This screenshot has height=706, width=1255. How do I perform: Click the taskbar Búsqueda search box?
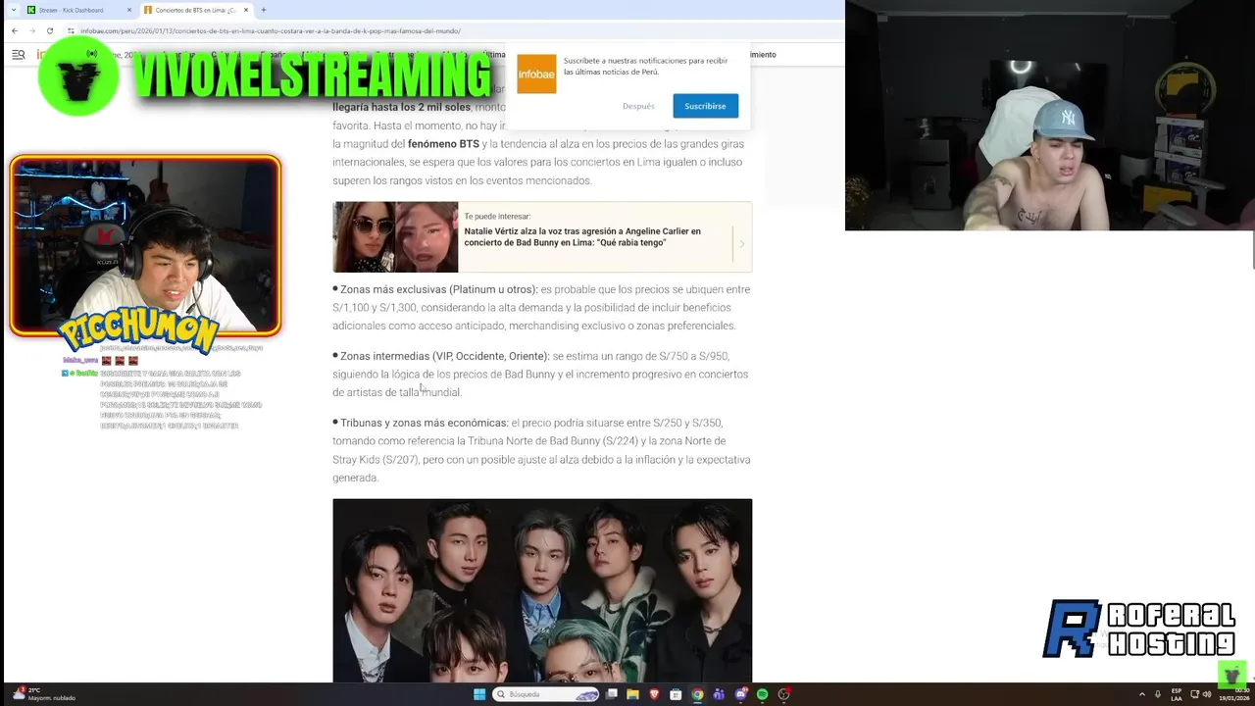[545, 694]
